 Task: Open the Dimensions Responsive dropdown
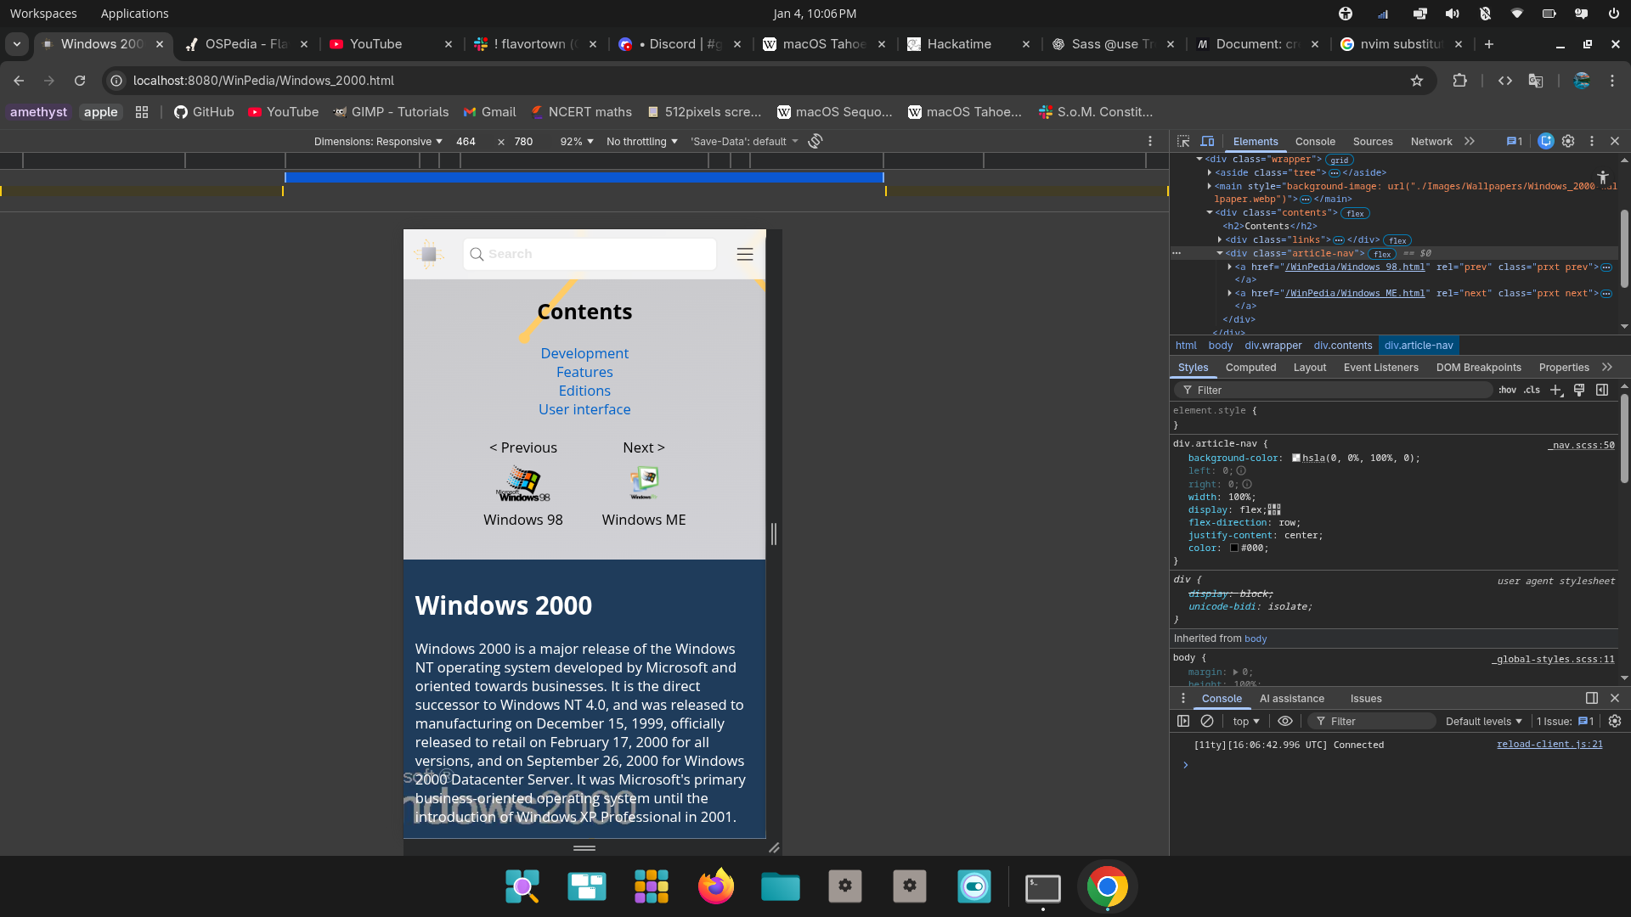point(378,141)
